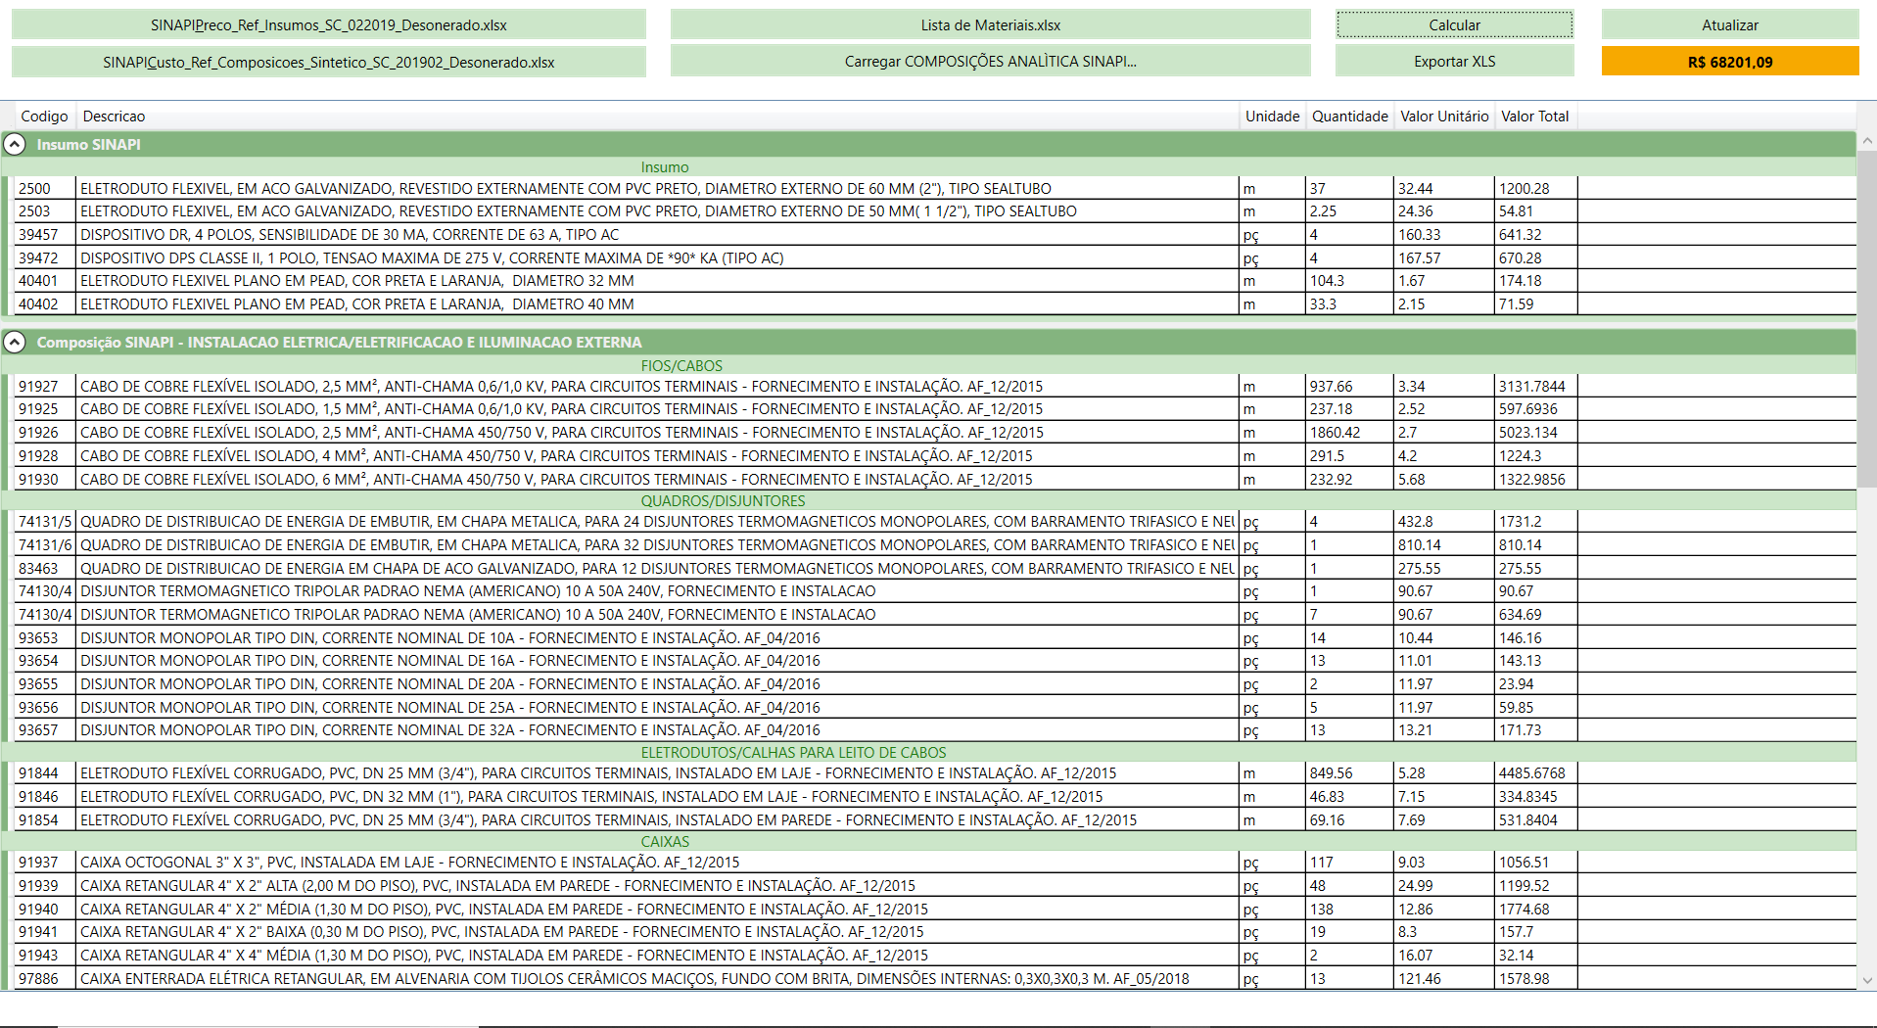Select unit value 810.14 in Valor Unitário
The width and height of the screenshot is (1877, 1028).
[1443, 545]
